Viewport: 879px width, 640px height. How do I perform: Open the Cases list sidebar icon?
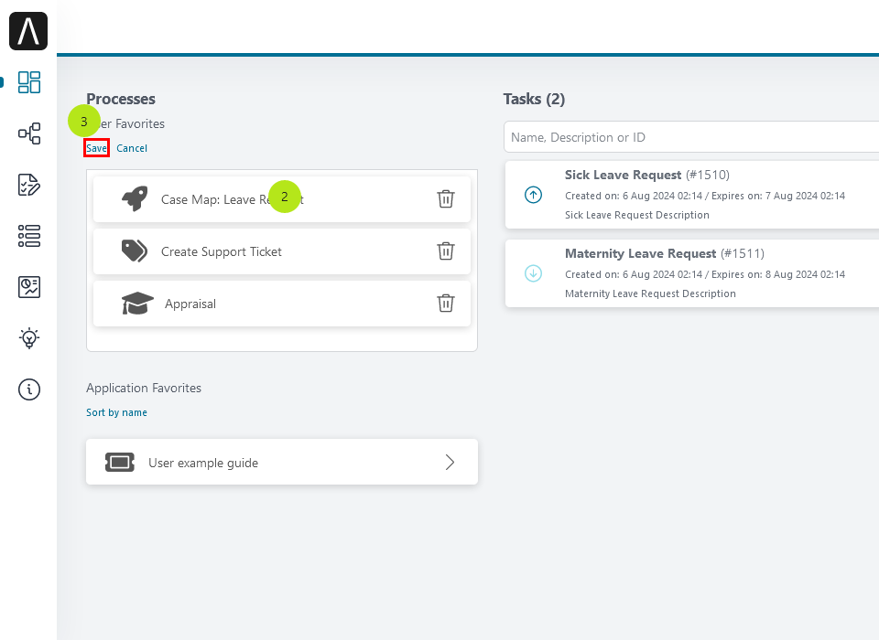tap(29, 236)
